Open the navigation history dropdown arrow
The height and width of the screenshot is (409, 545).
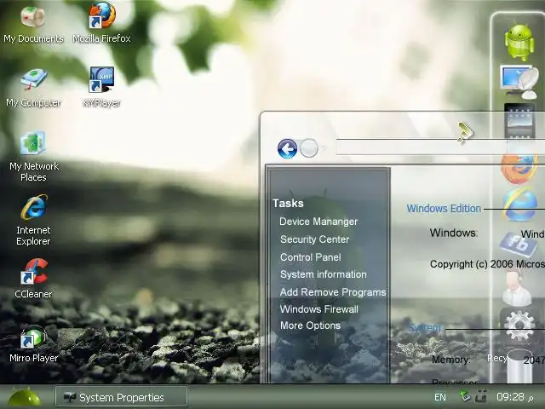tap(324, 148)
